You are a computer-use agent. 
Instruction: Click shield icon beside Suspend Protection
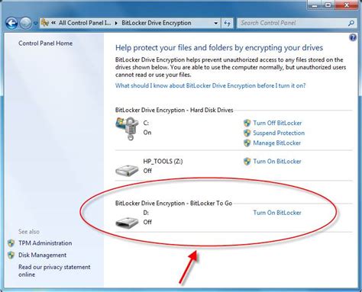(x=247, y=133)
